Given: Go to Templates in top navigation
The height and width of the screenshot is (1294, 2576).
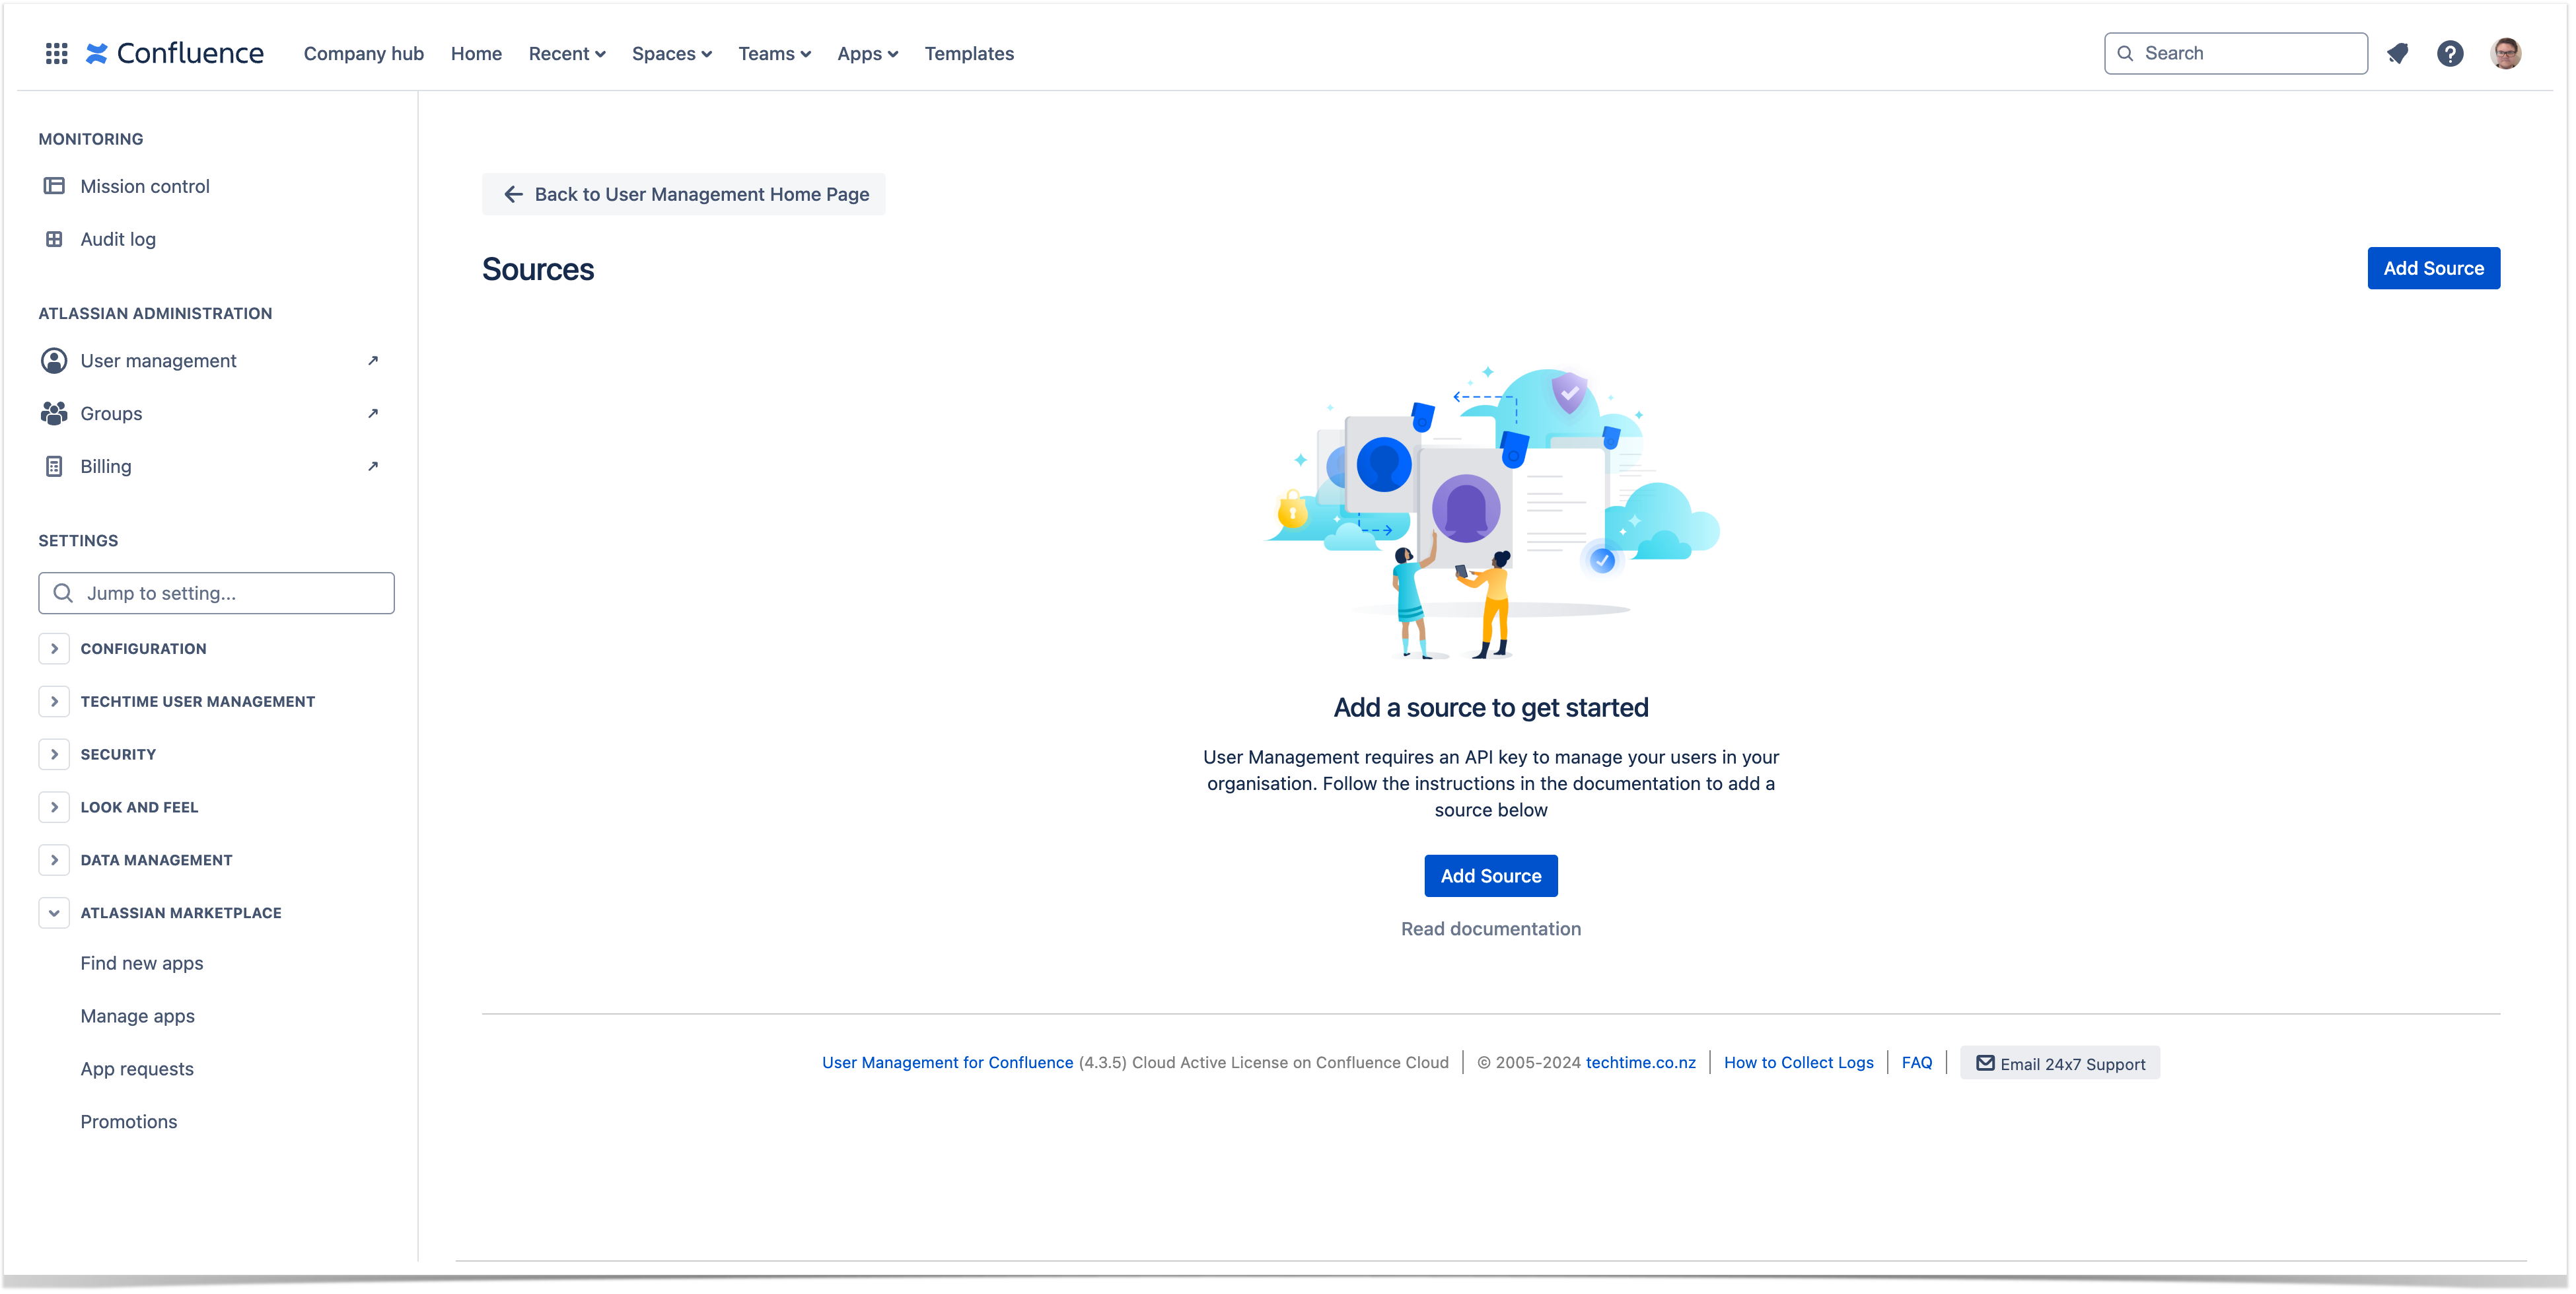Looking at the screenshot, I should [x=968, y=53].
